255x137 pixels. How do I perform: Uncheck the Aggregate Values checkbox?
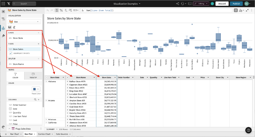tap(11, 53)
